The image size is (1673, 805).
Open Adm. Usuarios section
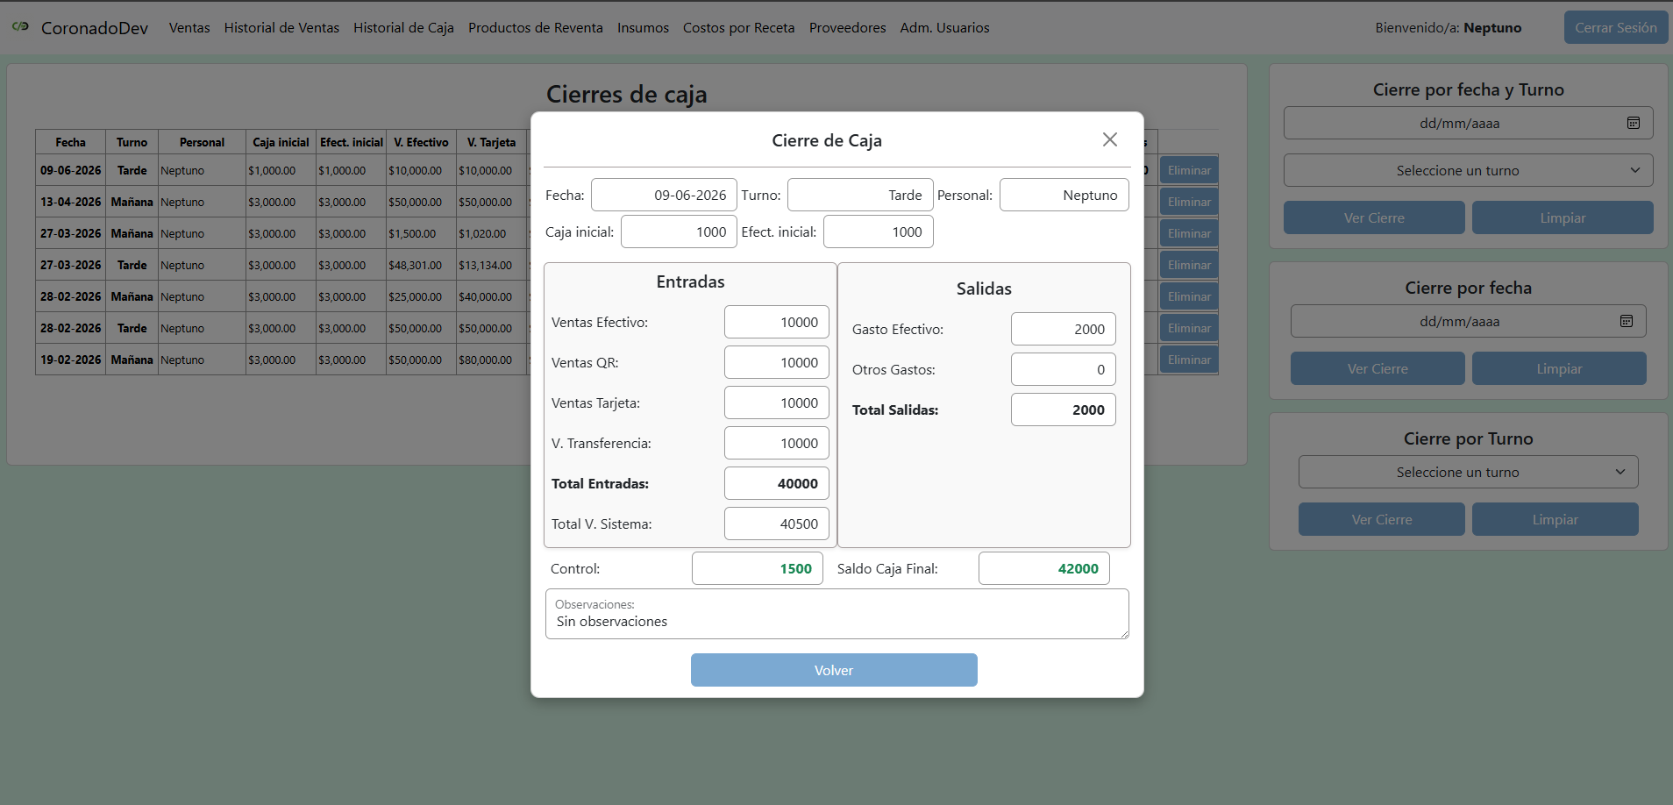pyautogui.click(x=944, y=28)
